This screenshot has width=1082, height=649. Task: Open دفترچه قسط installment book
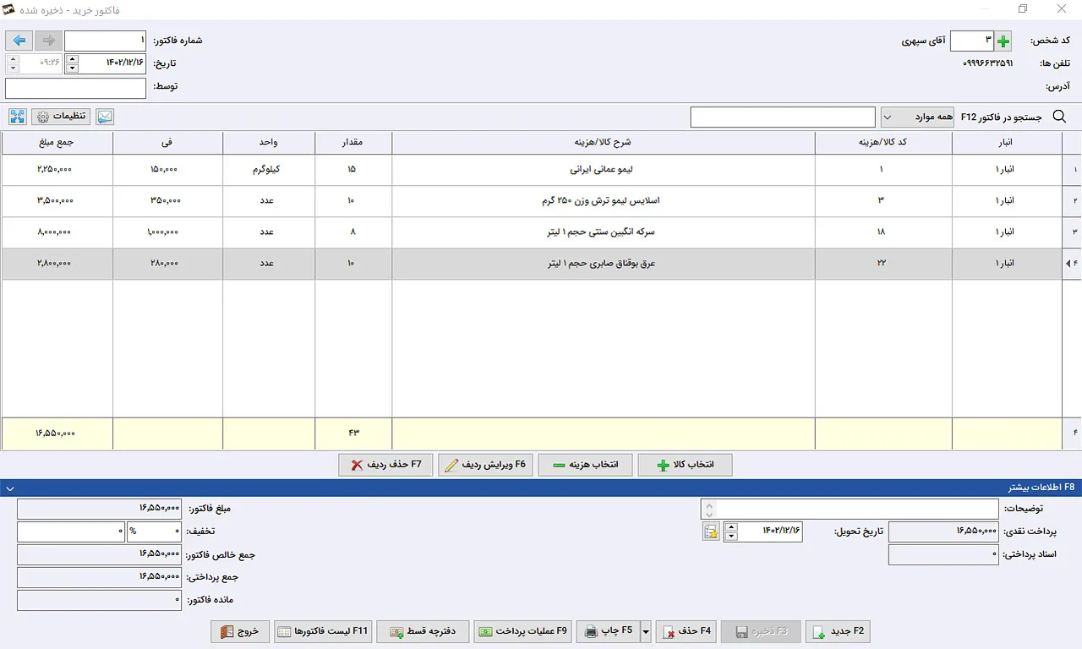coord(423,631)
